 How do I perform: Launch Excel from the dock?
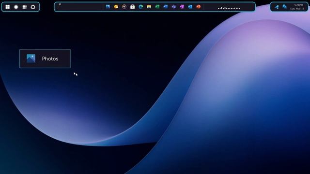157,7
